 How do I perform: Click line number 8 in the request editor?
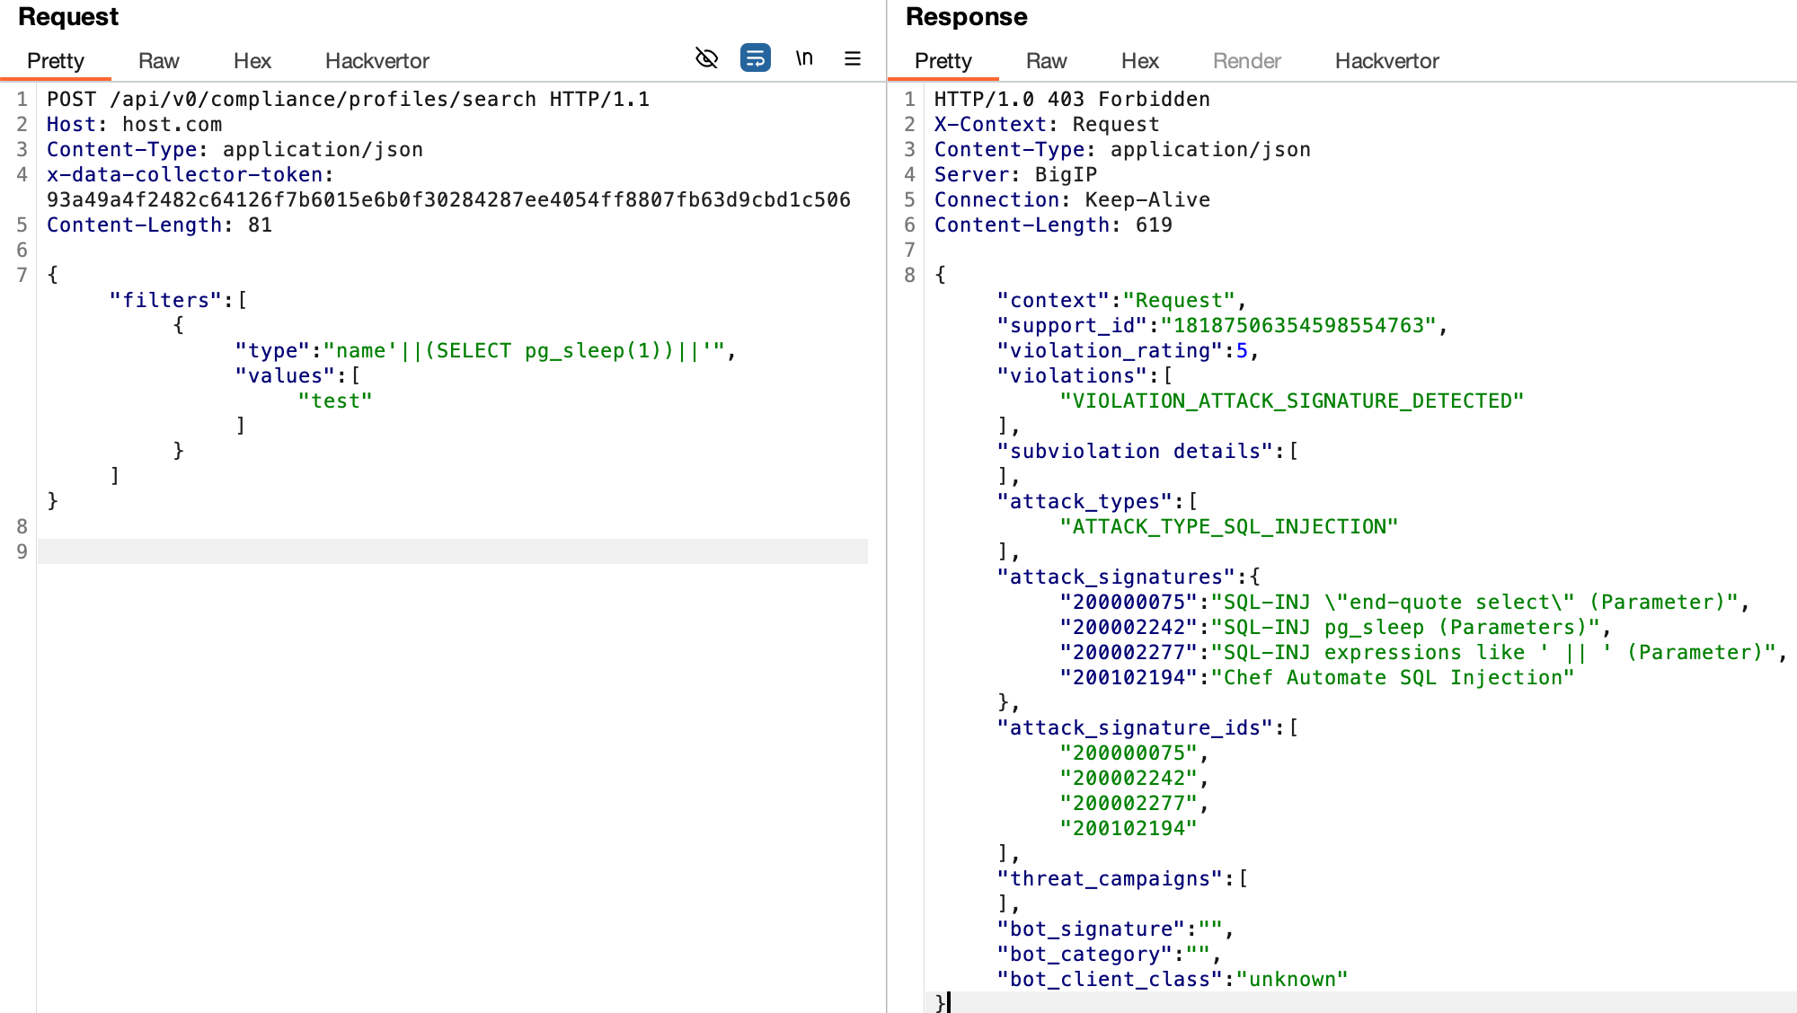(x=21, y=525)
